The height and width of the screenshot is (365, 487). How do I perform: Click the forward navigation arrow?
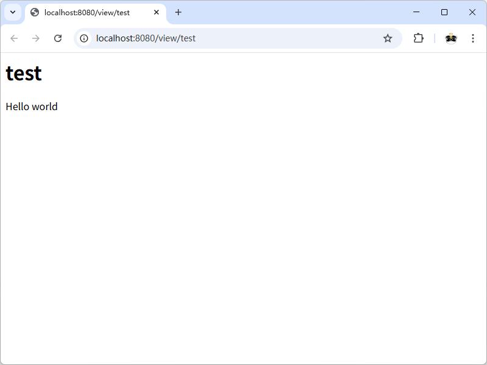point(36,38)
